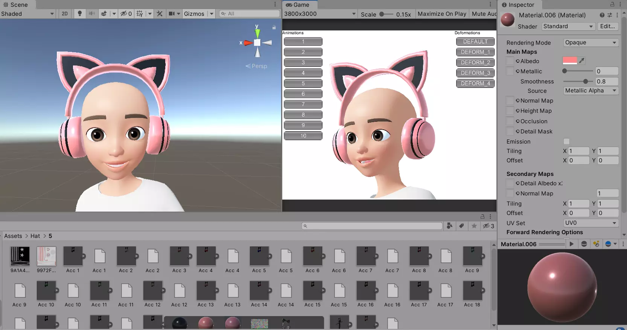Select Metallic texture slot
The width and height of the screenshot is (627, 330).
click(x=510, y=71)
